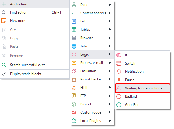The width and height of the screenshot is (174, 129).
Task: Click the globe Tabs icon
Action: pos(74,46)
